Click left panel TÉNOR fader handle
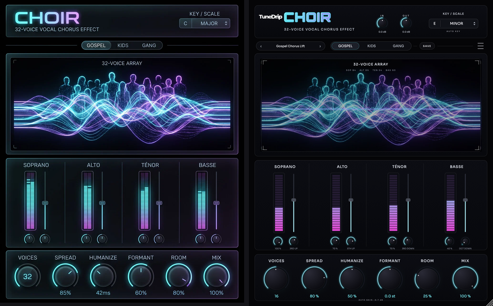This screenshot has width=493, height=306. tap(159, 203)
